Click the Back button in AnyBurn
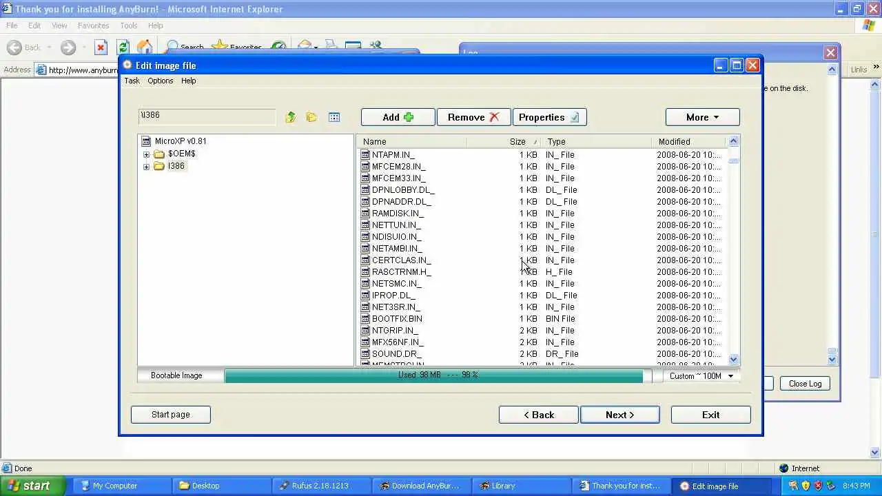 tap(539, 415)
